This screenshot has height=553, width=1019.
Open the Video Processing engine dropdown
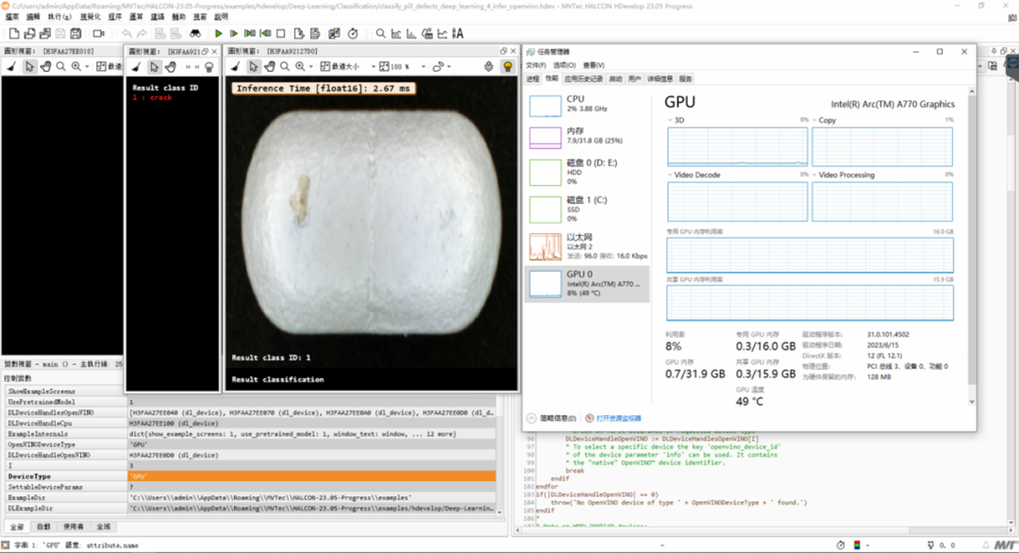(814, 175)
